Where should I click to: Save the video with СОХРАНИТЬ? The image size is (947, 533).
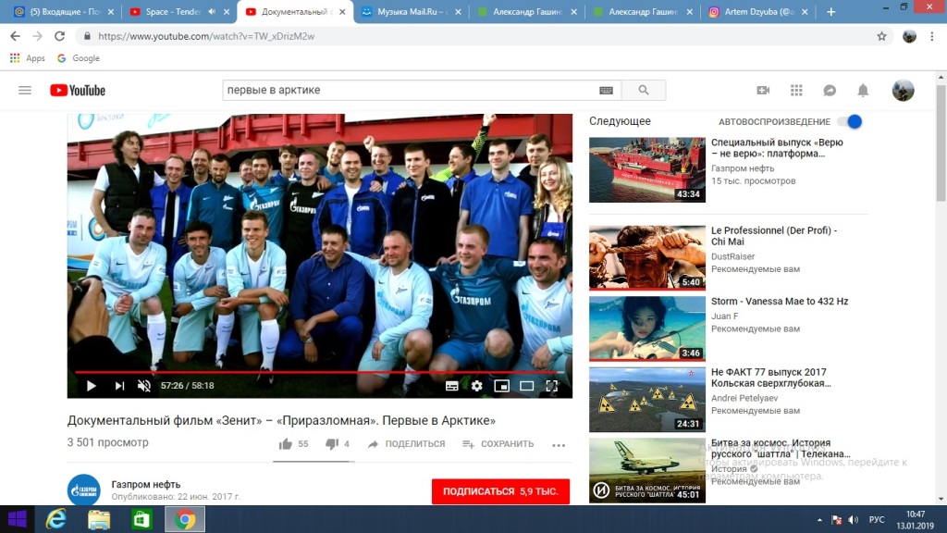498,444
